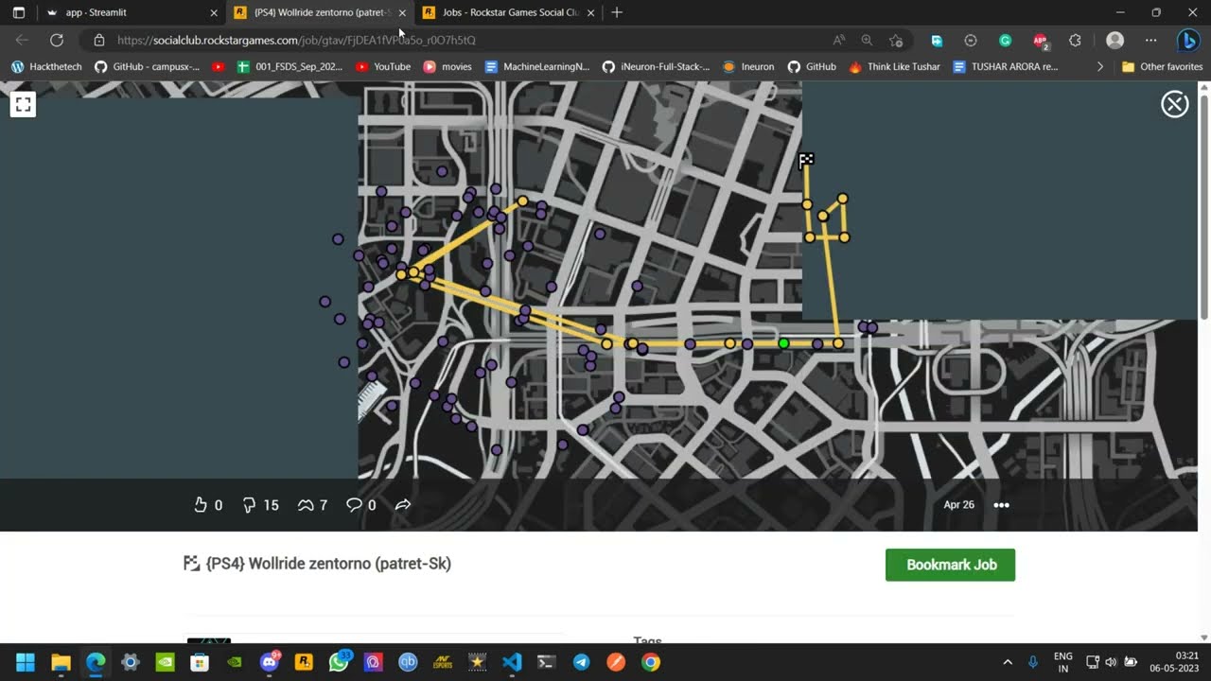
Task: Click the zoom magnifier icon in address bar
Action: pyautogui.click(x=867, y=40)
